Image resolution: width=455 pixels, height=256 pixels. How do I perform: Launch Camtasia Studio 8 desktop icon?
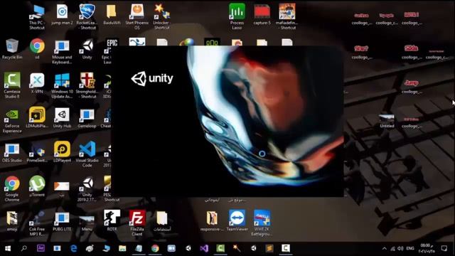(12, 85)
